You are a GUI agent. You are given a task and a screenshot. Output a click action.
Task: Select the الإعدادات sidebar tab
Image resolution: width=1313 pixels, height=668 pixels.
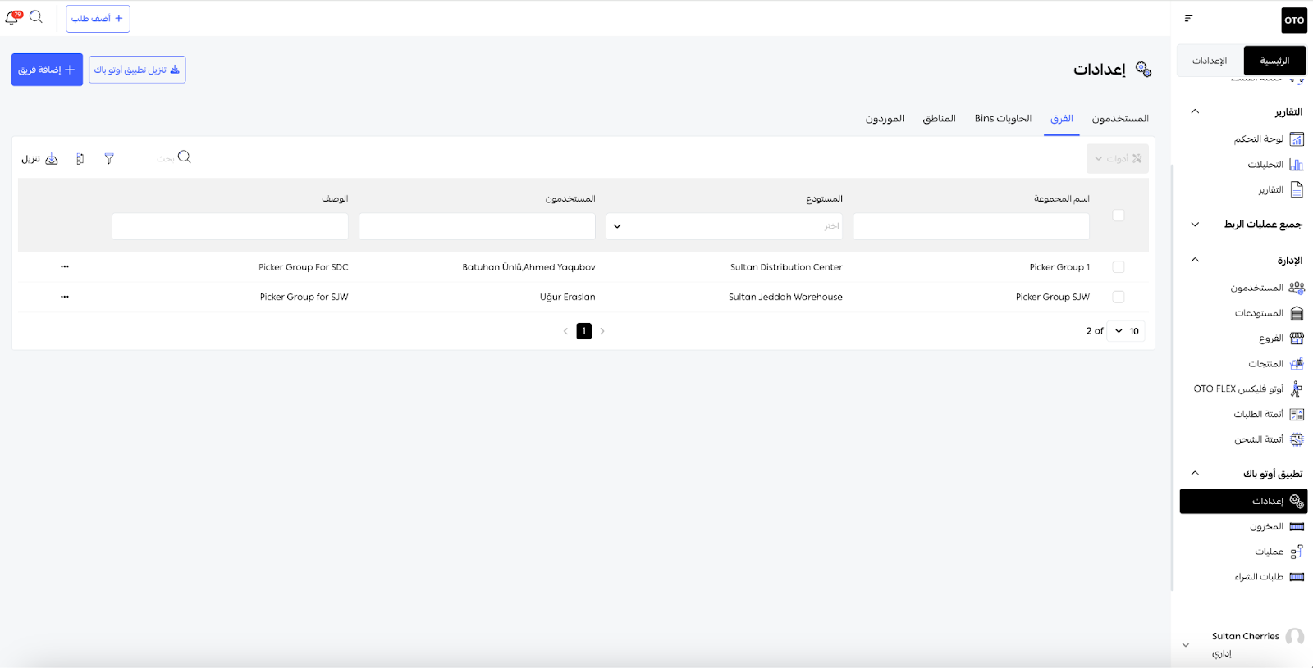(1210, 61)
